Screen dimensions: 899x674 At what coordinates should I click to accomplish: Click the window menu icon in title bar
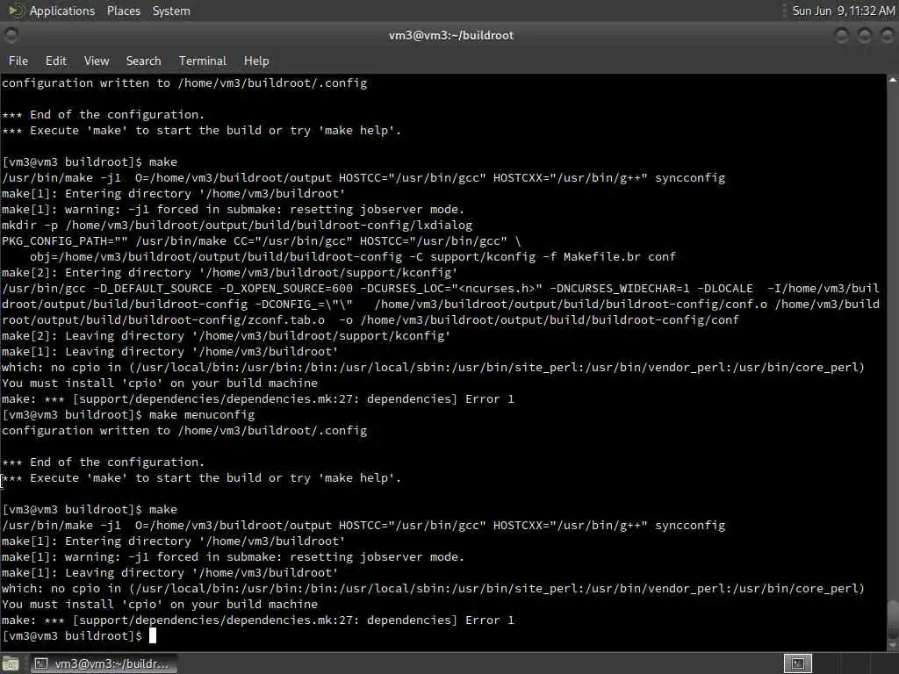point(11,35)
